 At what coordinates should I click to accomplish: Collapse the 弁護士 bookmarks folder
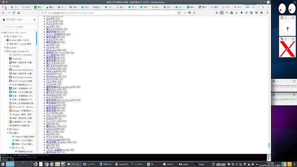click(x=8, y=133)
